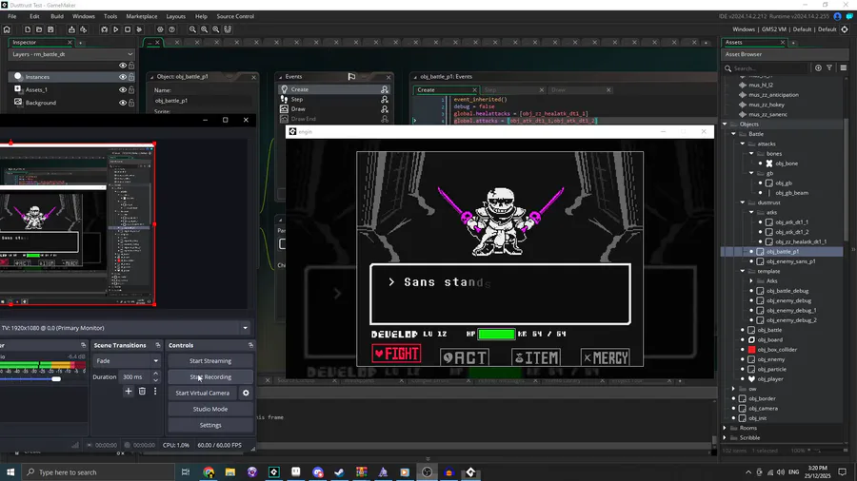This screenshot has width=857, height=481.
Task: Open the Layers - rm_battle_dt dropdown
Action: point(71,54)
